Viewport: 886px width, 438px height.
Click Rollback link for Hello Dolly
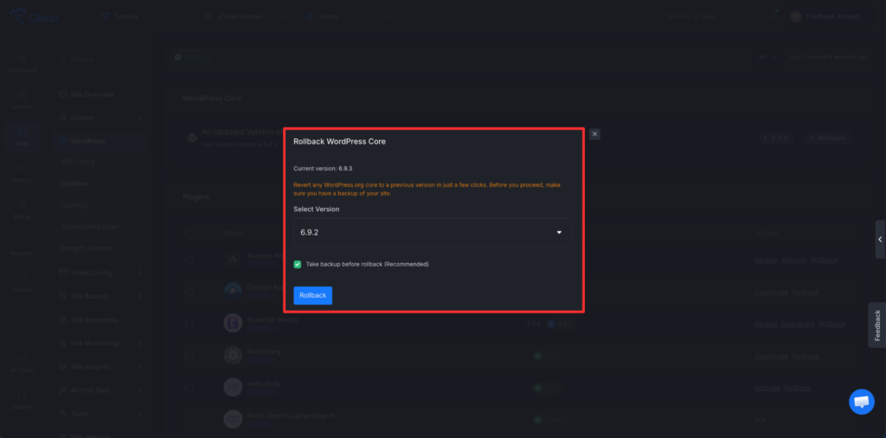point(798,388)
